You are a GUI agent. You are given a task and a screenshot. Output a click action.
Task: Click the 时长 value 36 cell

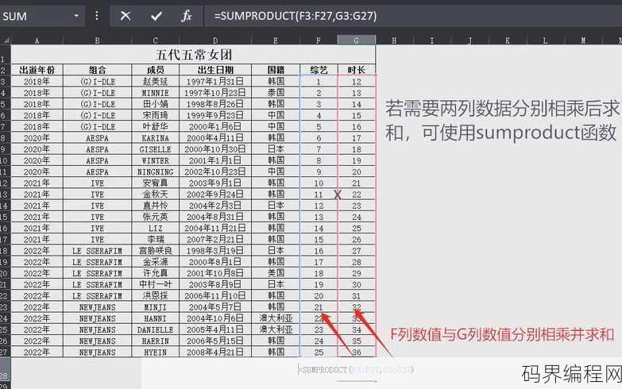click(x=356, y=352)
